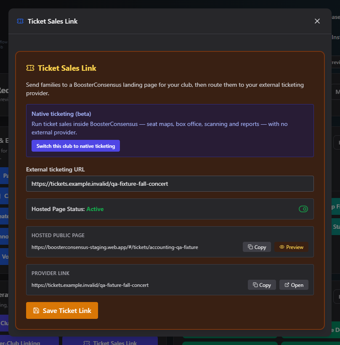Viewport: 340px width, 345px height.
Task: Copy the provider link URL
Action: (x=262, y=285)
